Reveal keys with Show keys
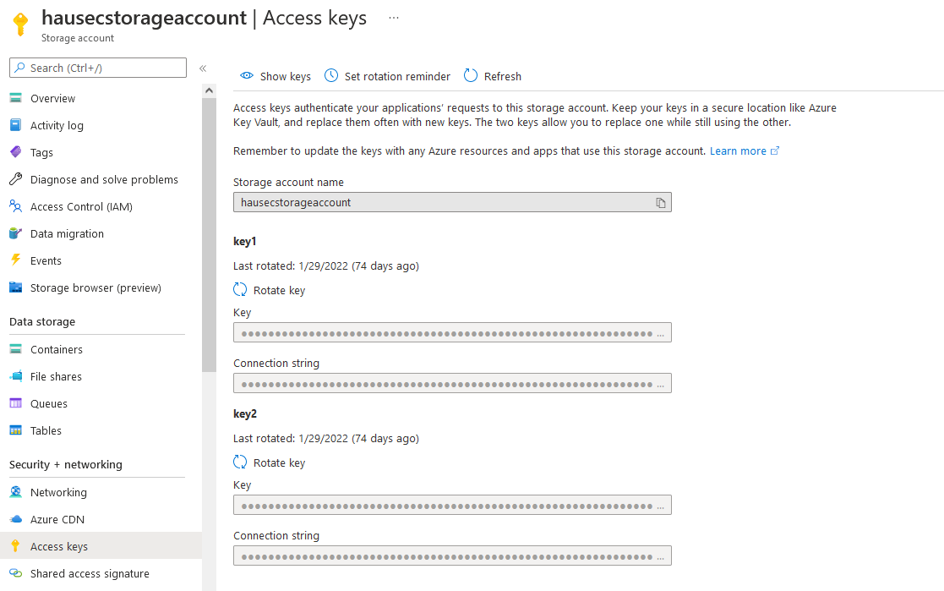This screenshot has width=944, height=591. point(275,76)
